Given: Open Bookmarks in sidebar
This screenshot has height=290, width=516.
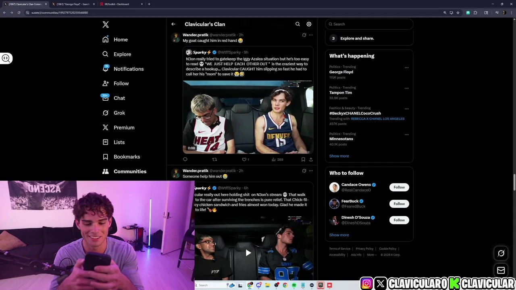Looking at the screenshot, I should pos(121,157).
